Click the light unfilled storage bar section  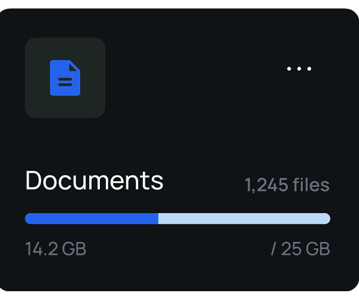pyautogui.click(x=244, y=219)
